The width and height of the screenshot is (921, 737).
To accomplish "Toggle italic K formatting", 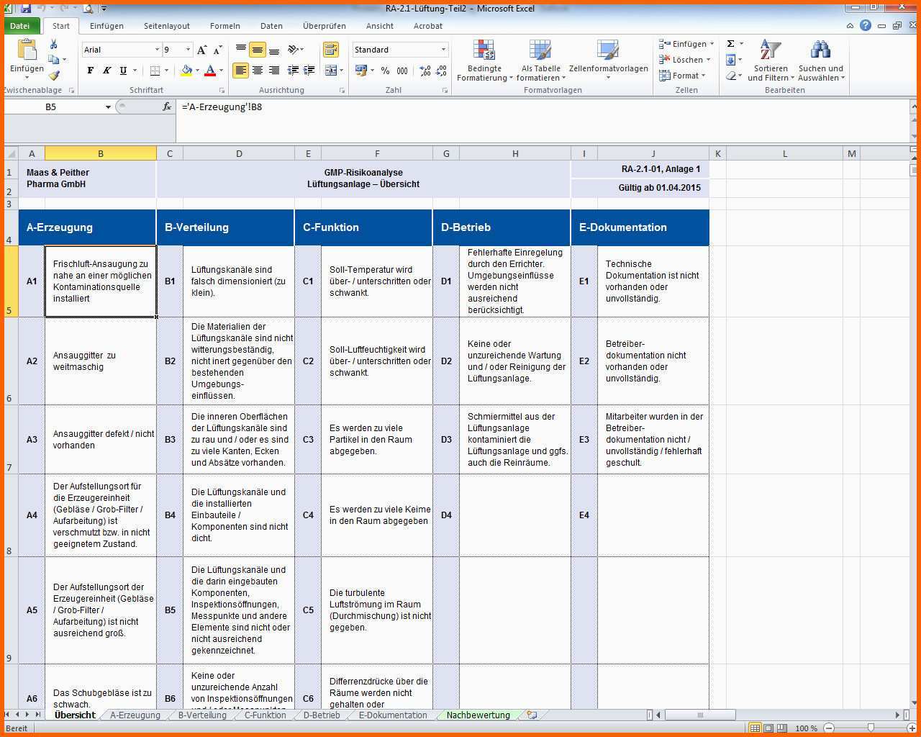I will [x=106, y=71].
